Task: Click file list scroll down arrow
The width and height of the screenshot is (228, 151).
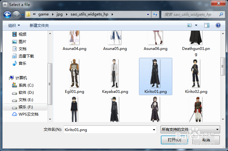Action: point(223,119)
